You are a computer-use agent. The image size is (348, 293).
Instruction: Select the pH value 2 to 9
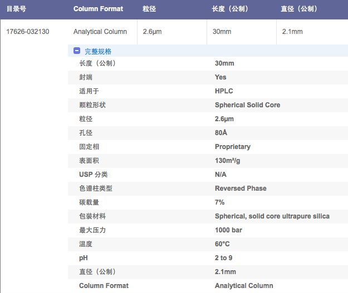tap(224, 258)
